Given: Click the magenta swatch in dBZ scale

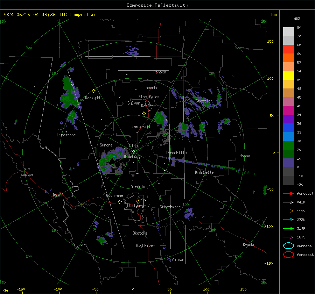Looking at the screenshot, I should pos(288,110).
